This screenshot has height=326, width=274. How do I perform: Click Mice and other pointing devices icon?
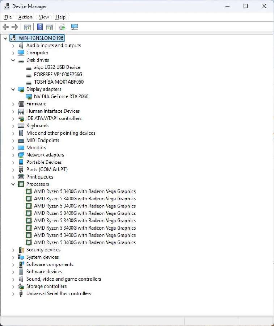pos(21,133)
